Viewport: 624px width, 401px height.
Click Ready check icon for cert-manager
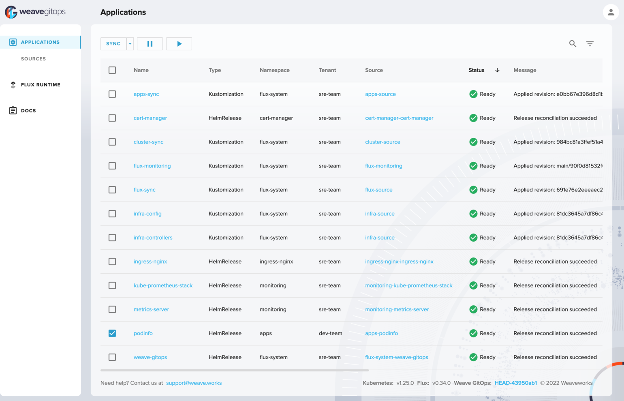[x=473, y=118]
